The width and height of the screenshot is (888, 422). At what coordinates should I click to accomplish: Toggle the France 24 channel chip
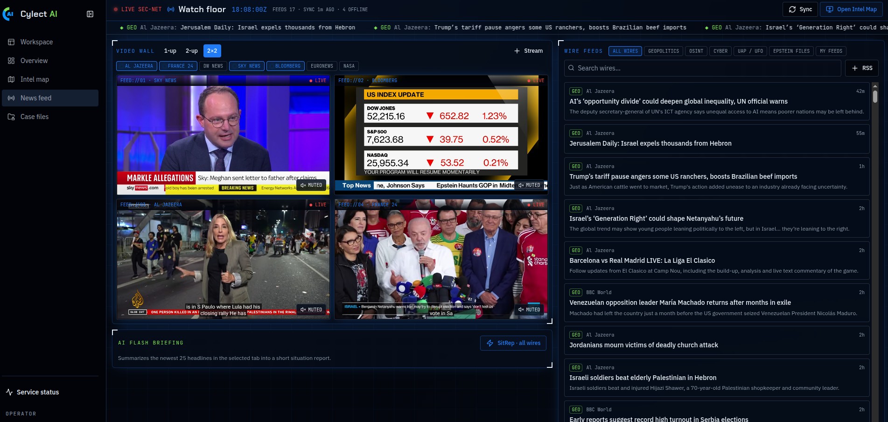tap(178, 66)
